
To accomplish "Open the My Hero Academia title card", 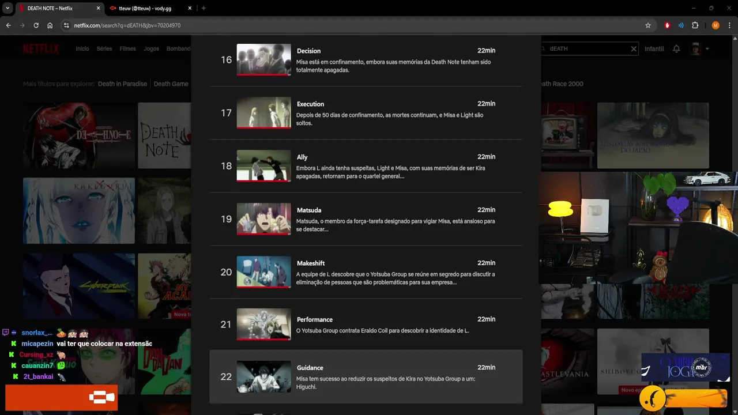I will [164, 286].
